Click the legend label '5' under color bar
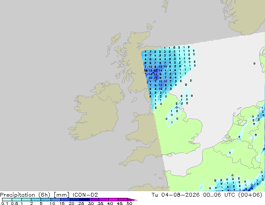Viewport: 265px width, 205px height. click(x=41, y=203)
